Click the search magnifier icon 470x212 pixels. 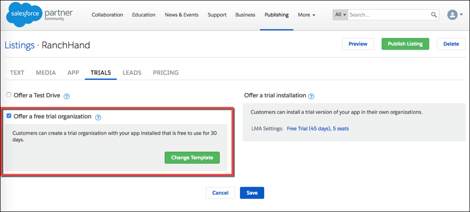point(434,14)
